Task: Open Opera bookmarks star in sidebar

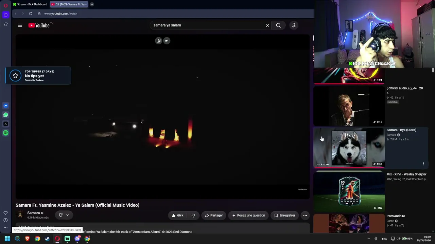Action: coord(5,24)
